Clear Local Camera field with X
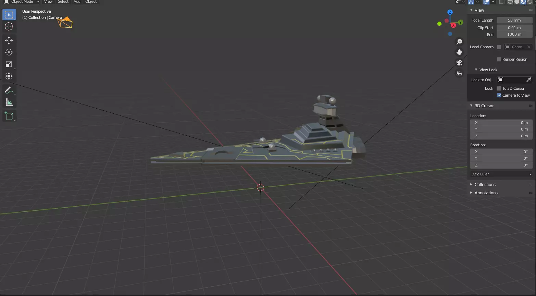Image resolution: width=536 pixels, height=296 pixels. tap(529, 47)
